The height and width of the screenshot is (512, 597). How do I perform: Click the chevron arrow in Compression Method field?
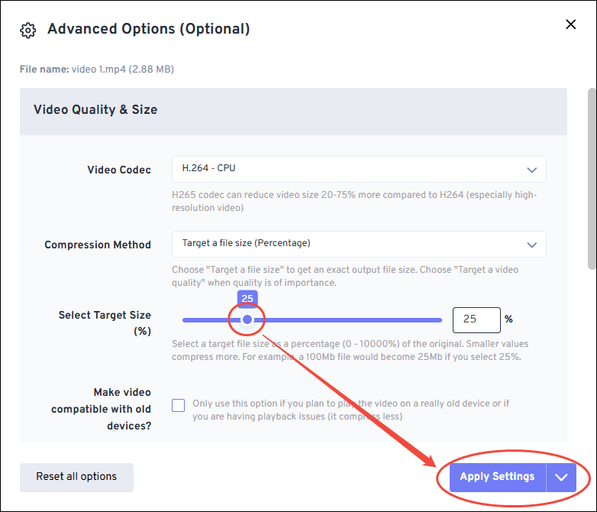tap(532, 245)
